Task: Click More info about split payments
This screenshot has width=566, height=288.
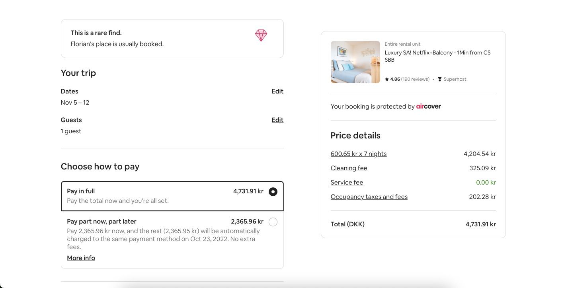Action: [81, 258]
